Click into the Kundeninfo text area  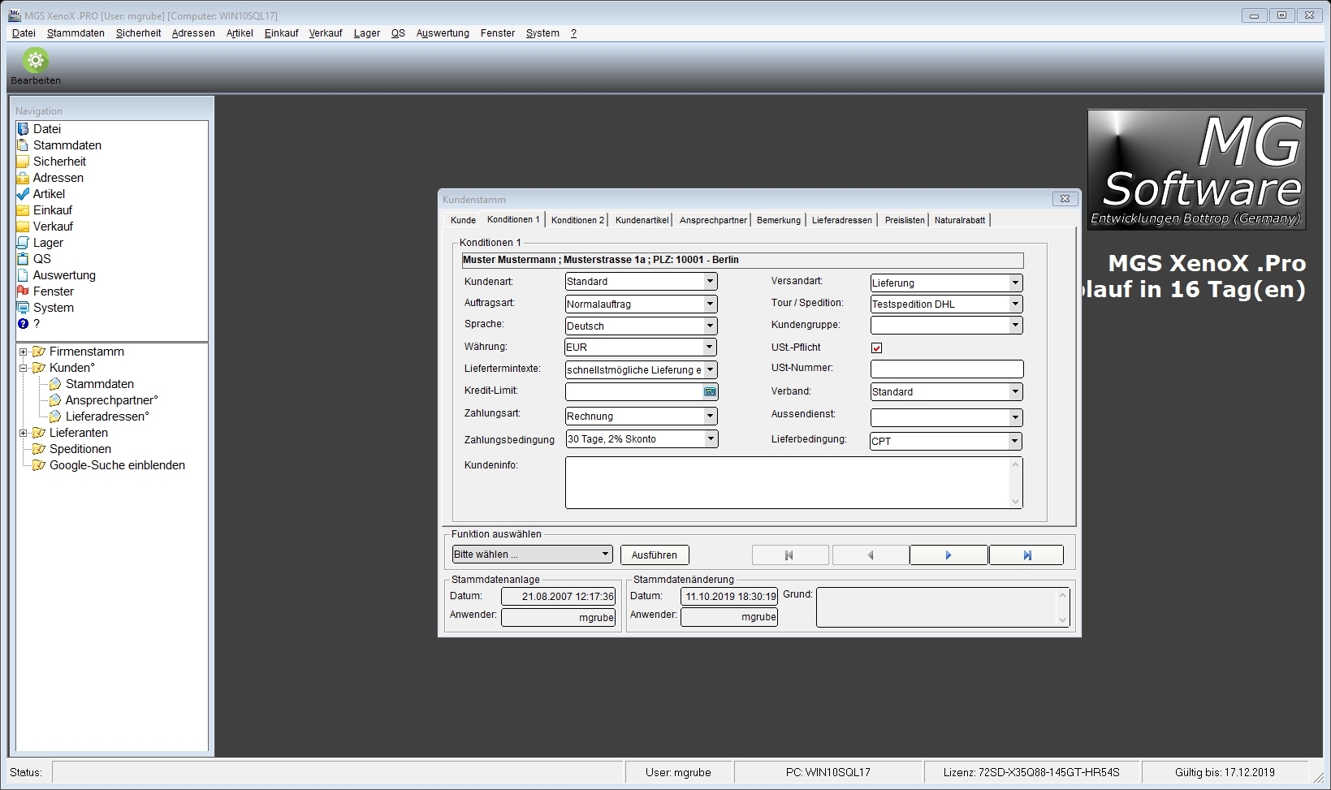coord(788,482)
